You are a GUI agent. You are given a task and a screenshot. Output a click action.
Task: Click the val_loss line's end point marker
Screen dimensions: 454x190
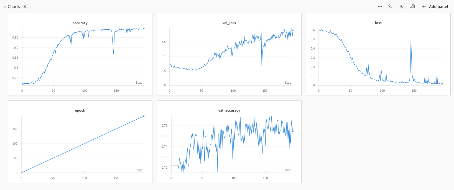(293, 30)
